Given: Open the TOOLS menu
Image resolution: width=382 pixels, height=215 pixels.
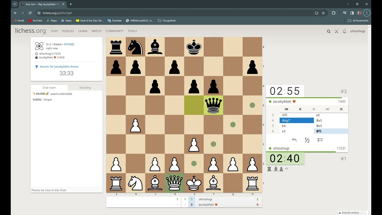Looking at the screenshot, I should [x=132, y=31].
